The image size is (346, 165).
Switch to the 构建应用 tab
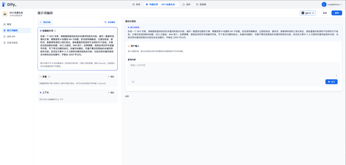(x=152, y=4)
